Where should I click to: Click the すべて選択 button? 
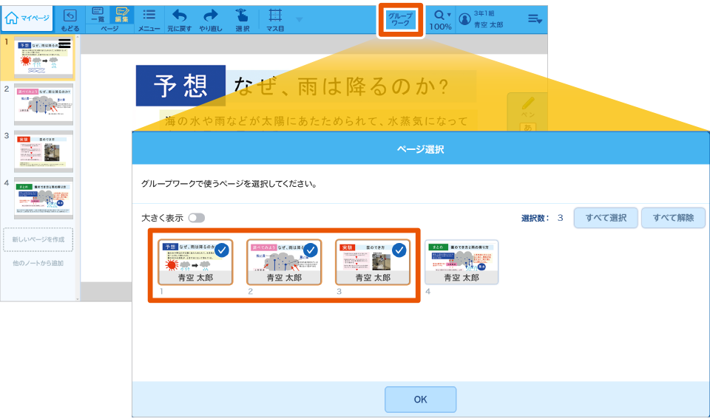click(x=606, y=218)
